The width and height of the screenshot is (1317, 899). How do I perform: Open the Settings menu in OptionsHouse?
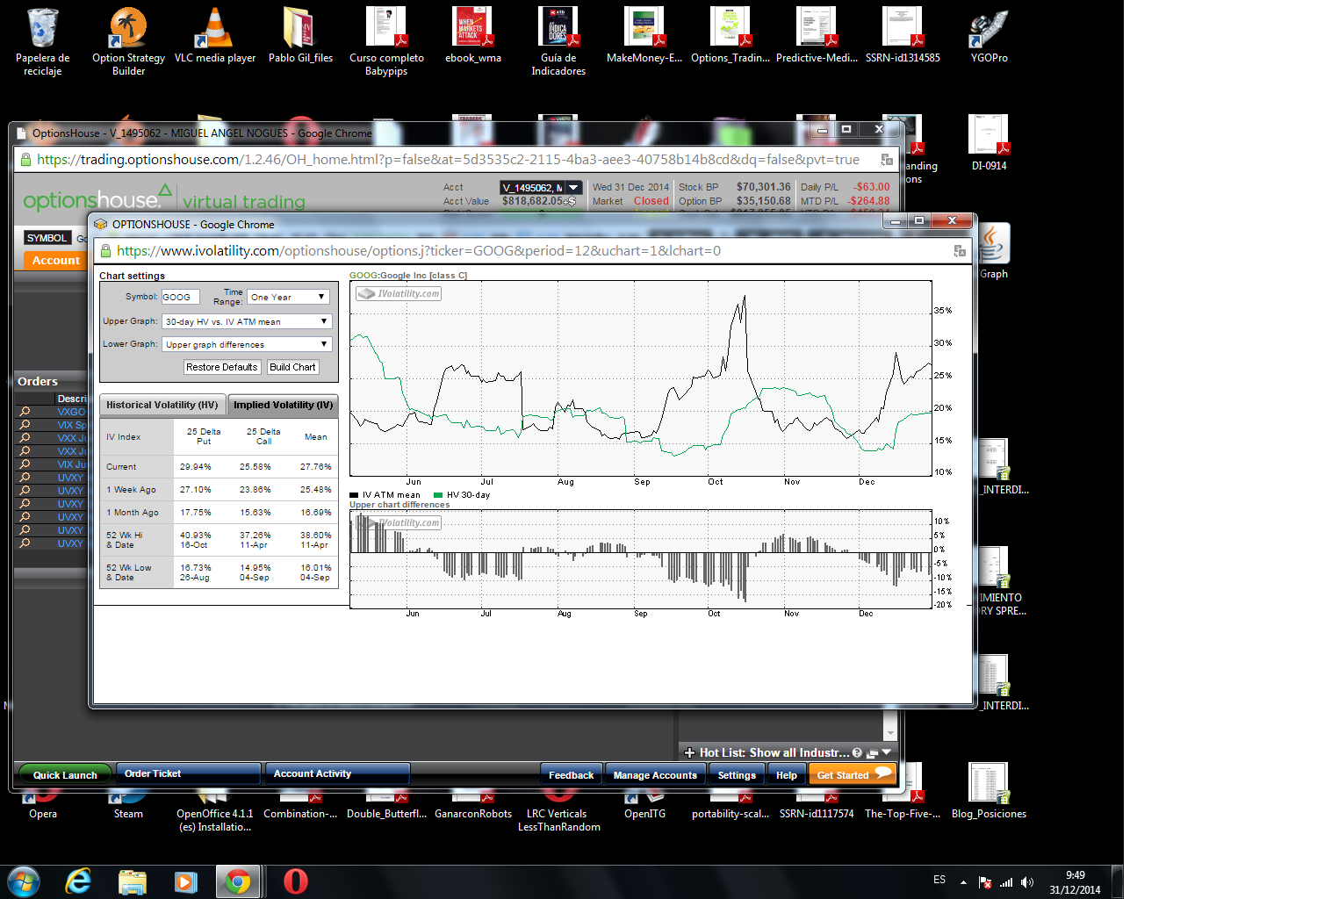[x=737, y=775]
